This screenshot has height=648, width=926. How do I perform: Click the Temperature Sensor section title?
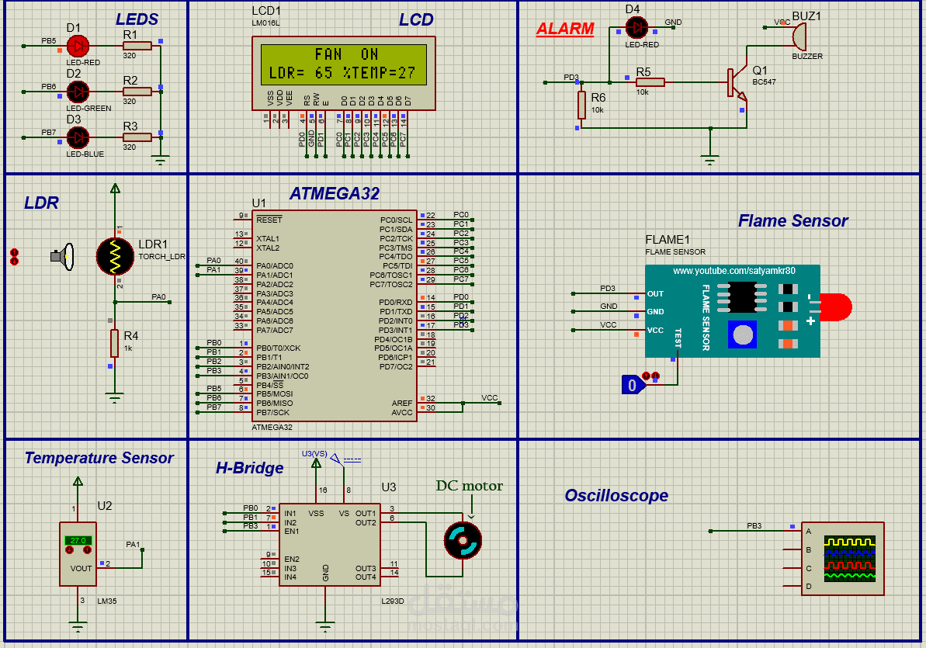[x=99, y=458]
